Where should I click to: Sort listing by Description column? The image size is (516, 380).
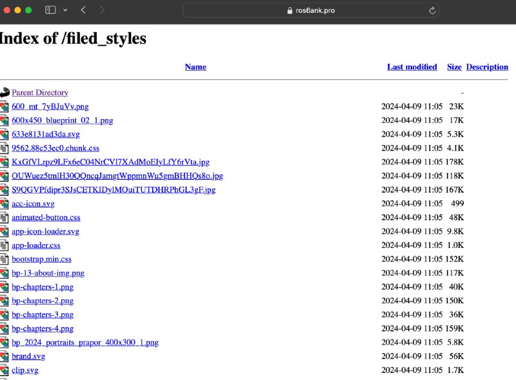pos(487,67)
